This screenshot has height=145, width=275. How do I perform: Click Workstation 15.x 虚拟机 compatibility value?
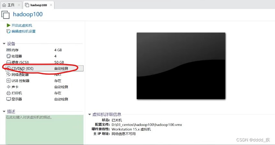131,129
